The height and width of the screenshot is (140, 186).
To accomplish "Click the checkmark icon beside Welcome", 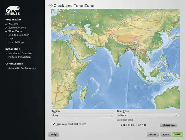I will click(x=6, y=24).
